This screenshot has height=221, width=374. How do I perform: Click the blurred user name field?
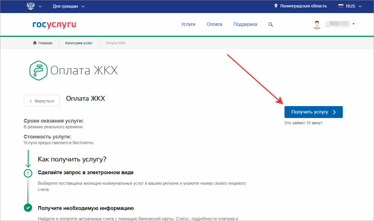click(338, 24)
